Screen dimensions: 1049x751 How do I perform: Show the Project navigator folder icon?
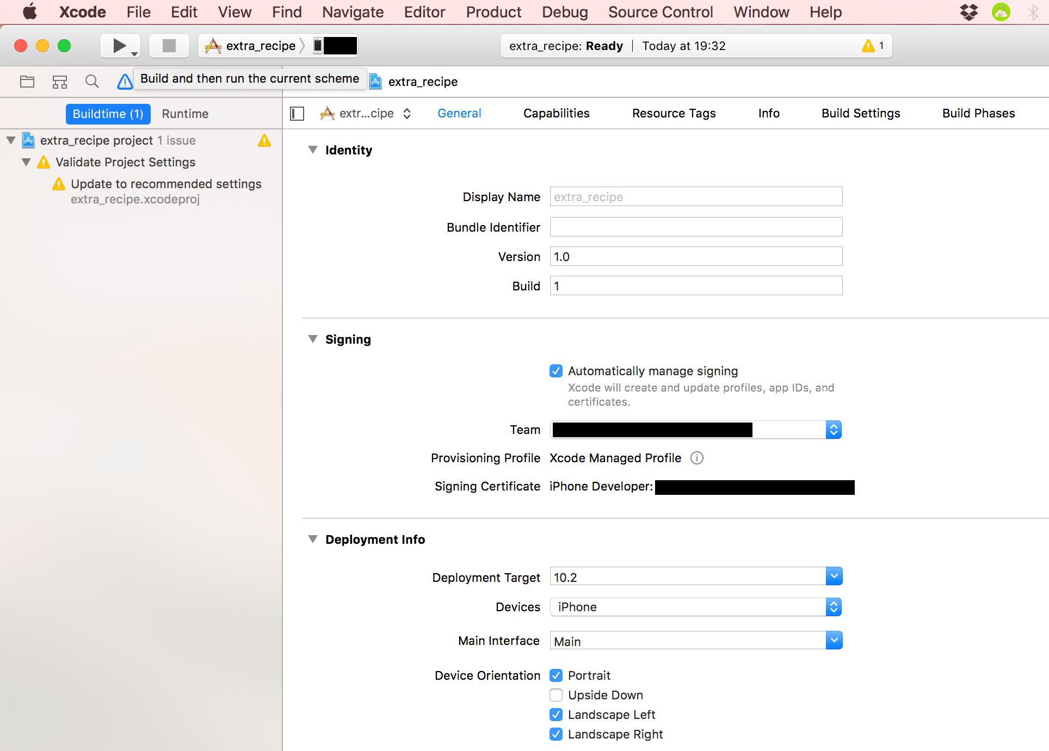[x=27, y=82]
